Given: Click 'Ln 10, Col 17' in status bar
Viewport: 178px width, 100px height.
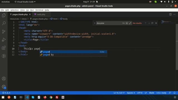Looking at the screenshot, I should 119,93.
